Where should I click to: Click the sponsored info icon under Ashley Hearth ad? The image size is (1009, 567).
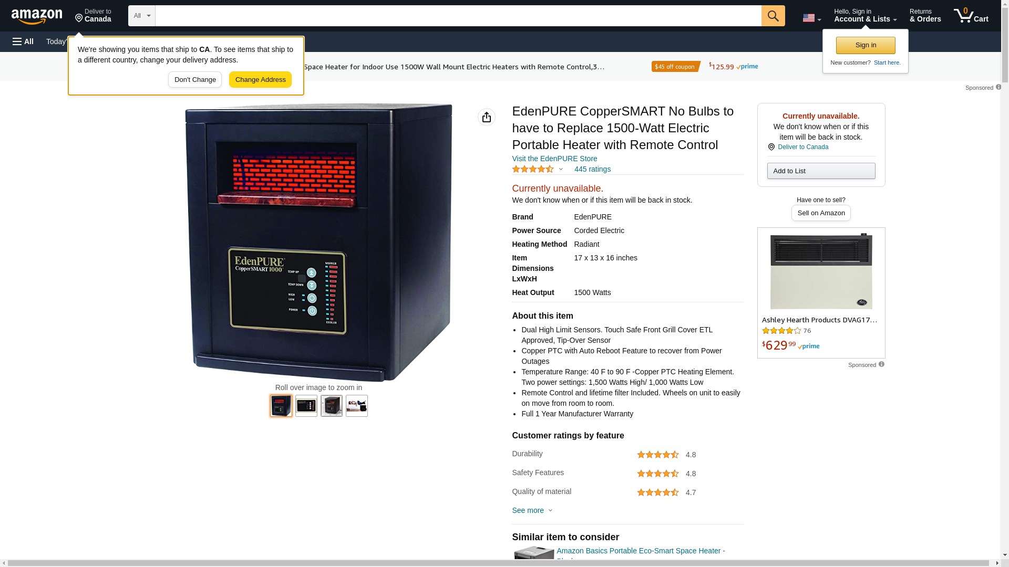(x=881, y=364)
